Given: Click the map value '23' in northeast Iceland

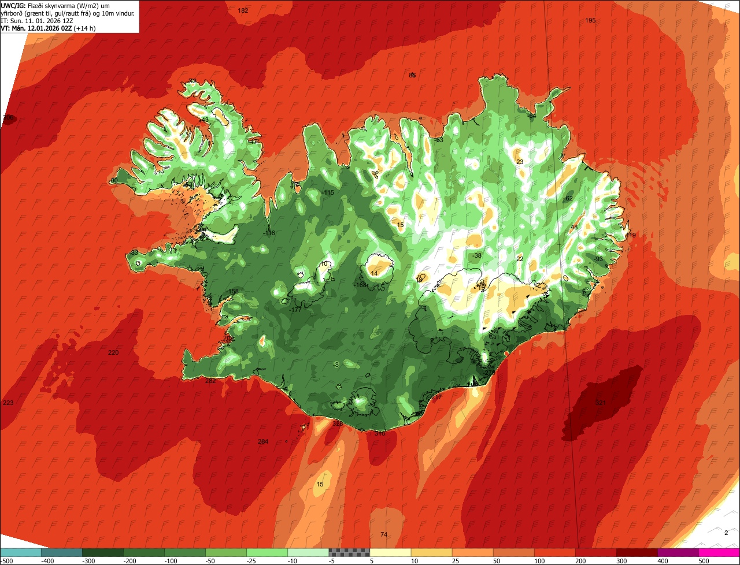Looking at the screenshot, I should [x=520, y=162].
